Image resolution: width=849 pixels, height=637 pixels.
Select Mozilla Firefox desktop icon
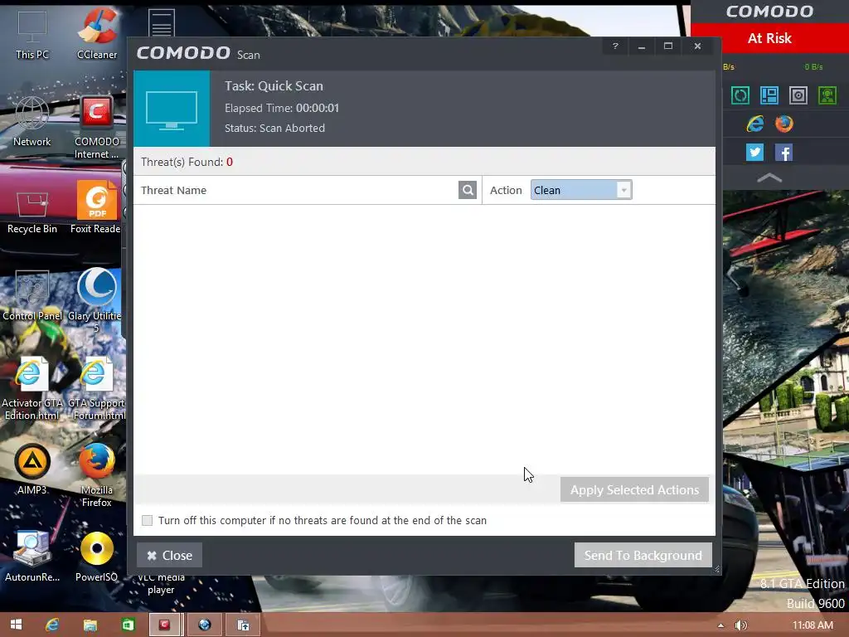[x=97, y=475]
